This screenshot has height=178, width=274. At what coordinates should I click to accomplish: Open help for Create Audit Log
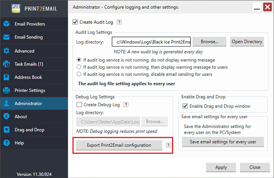[119, 22]
